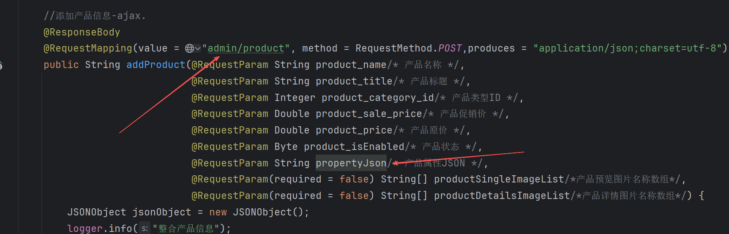Click the POST request method constant

coord(450,49)
